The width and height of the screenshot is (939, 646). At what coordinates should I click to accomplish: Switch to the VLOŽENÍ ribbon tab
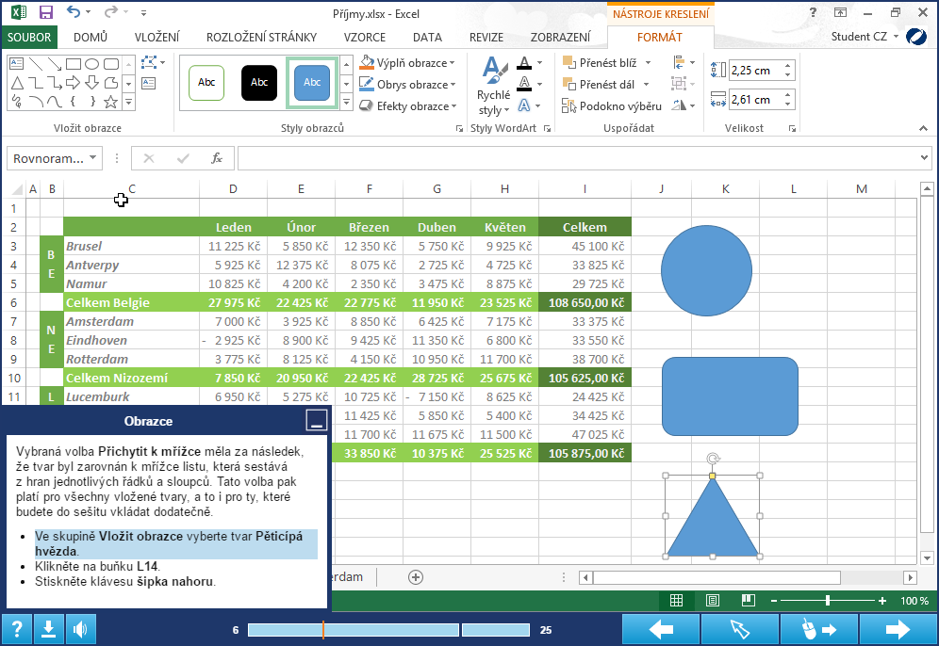(156, 37)
